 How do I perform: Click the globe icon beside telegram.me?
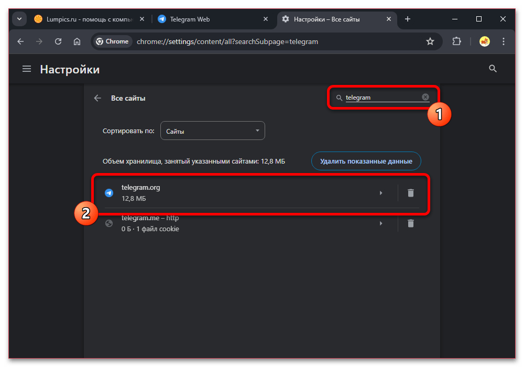[109, 223]
